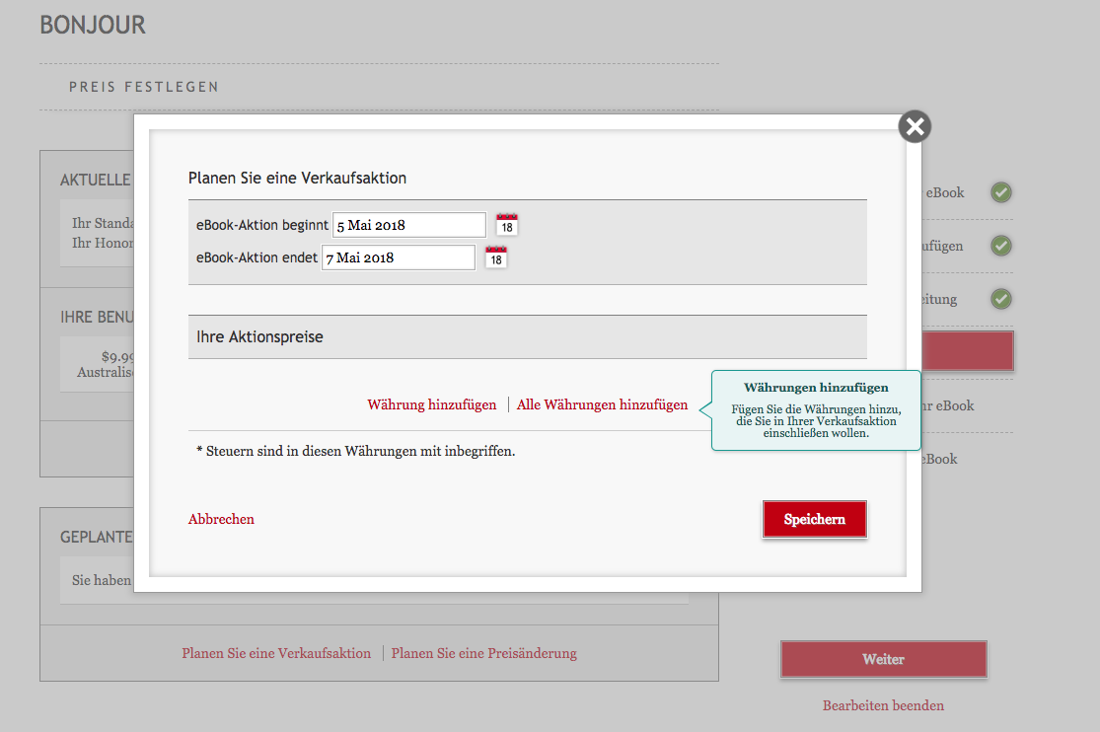Focus the 'eBook-Aktion beginnt' date field
Screen dimensions: 1100x732
coord(408,225)
